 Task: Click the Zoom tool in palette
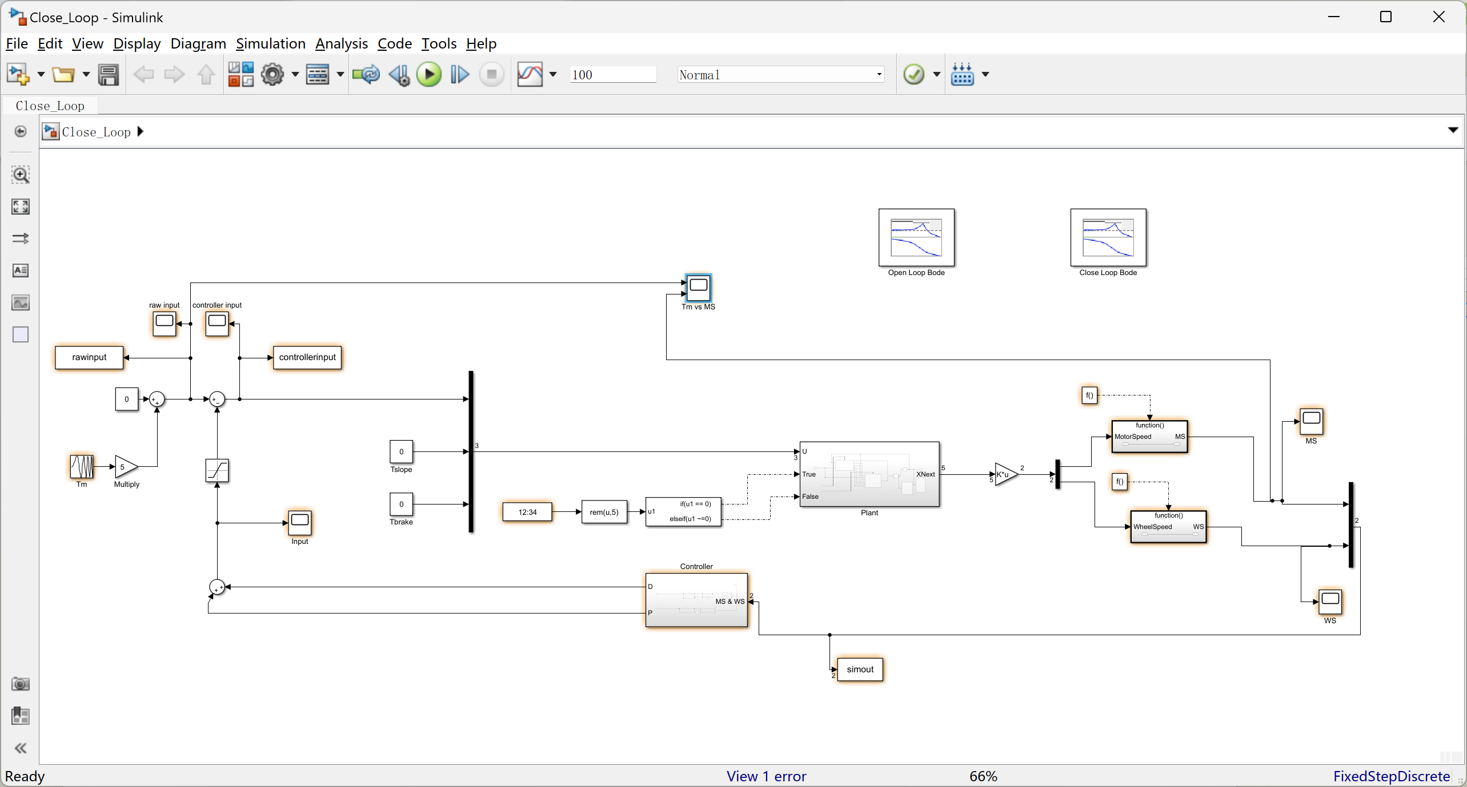pyautogui.click(x=21, y=175)
